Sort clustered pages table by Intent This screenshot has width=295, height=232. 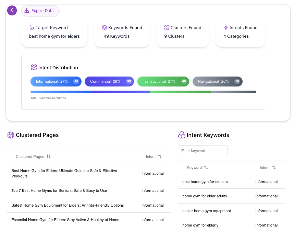coord(160,156)
